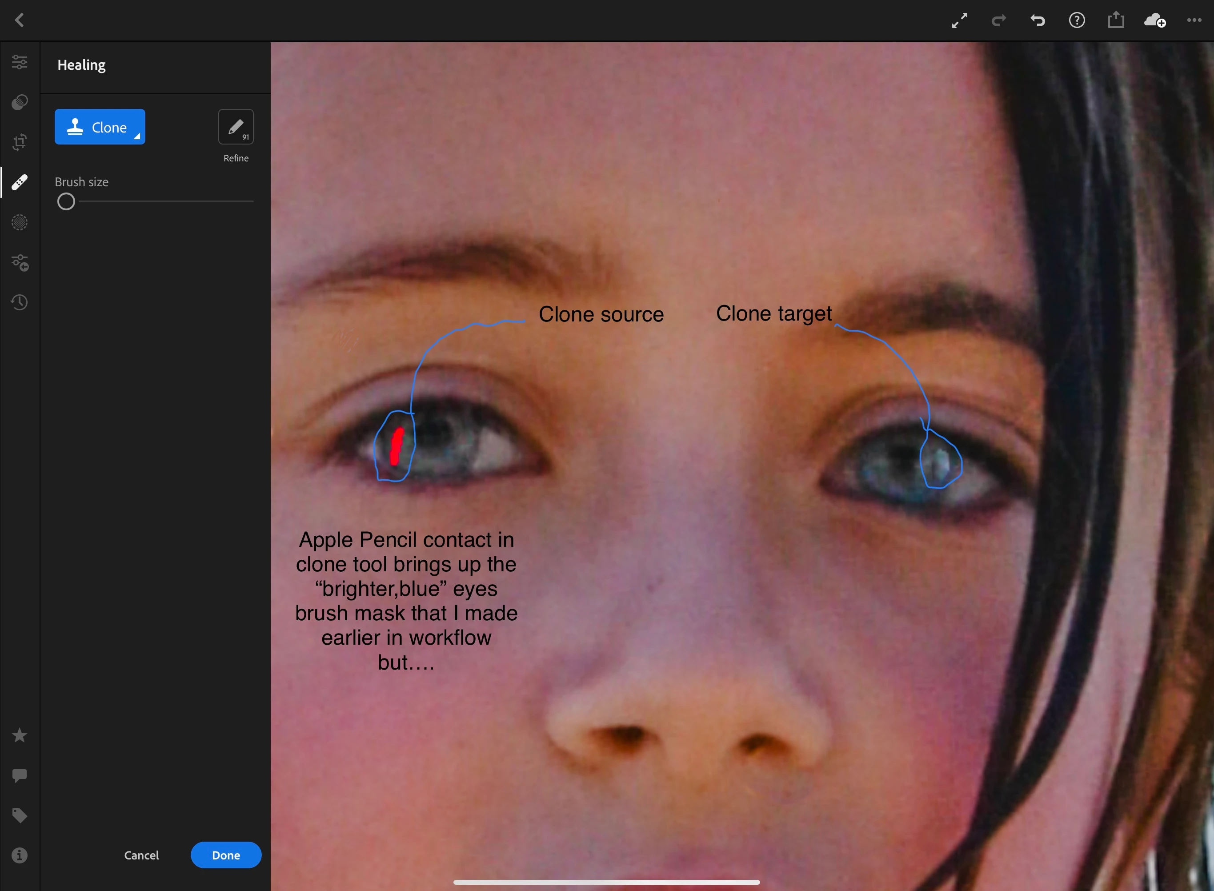Image resolution: width=1214 pixels, height=891 pixels.
Task: Toggle the Refine pencil button
Action: click(x=236, y=127)
